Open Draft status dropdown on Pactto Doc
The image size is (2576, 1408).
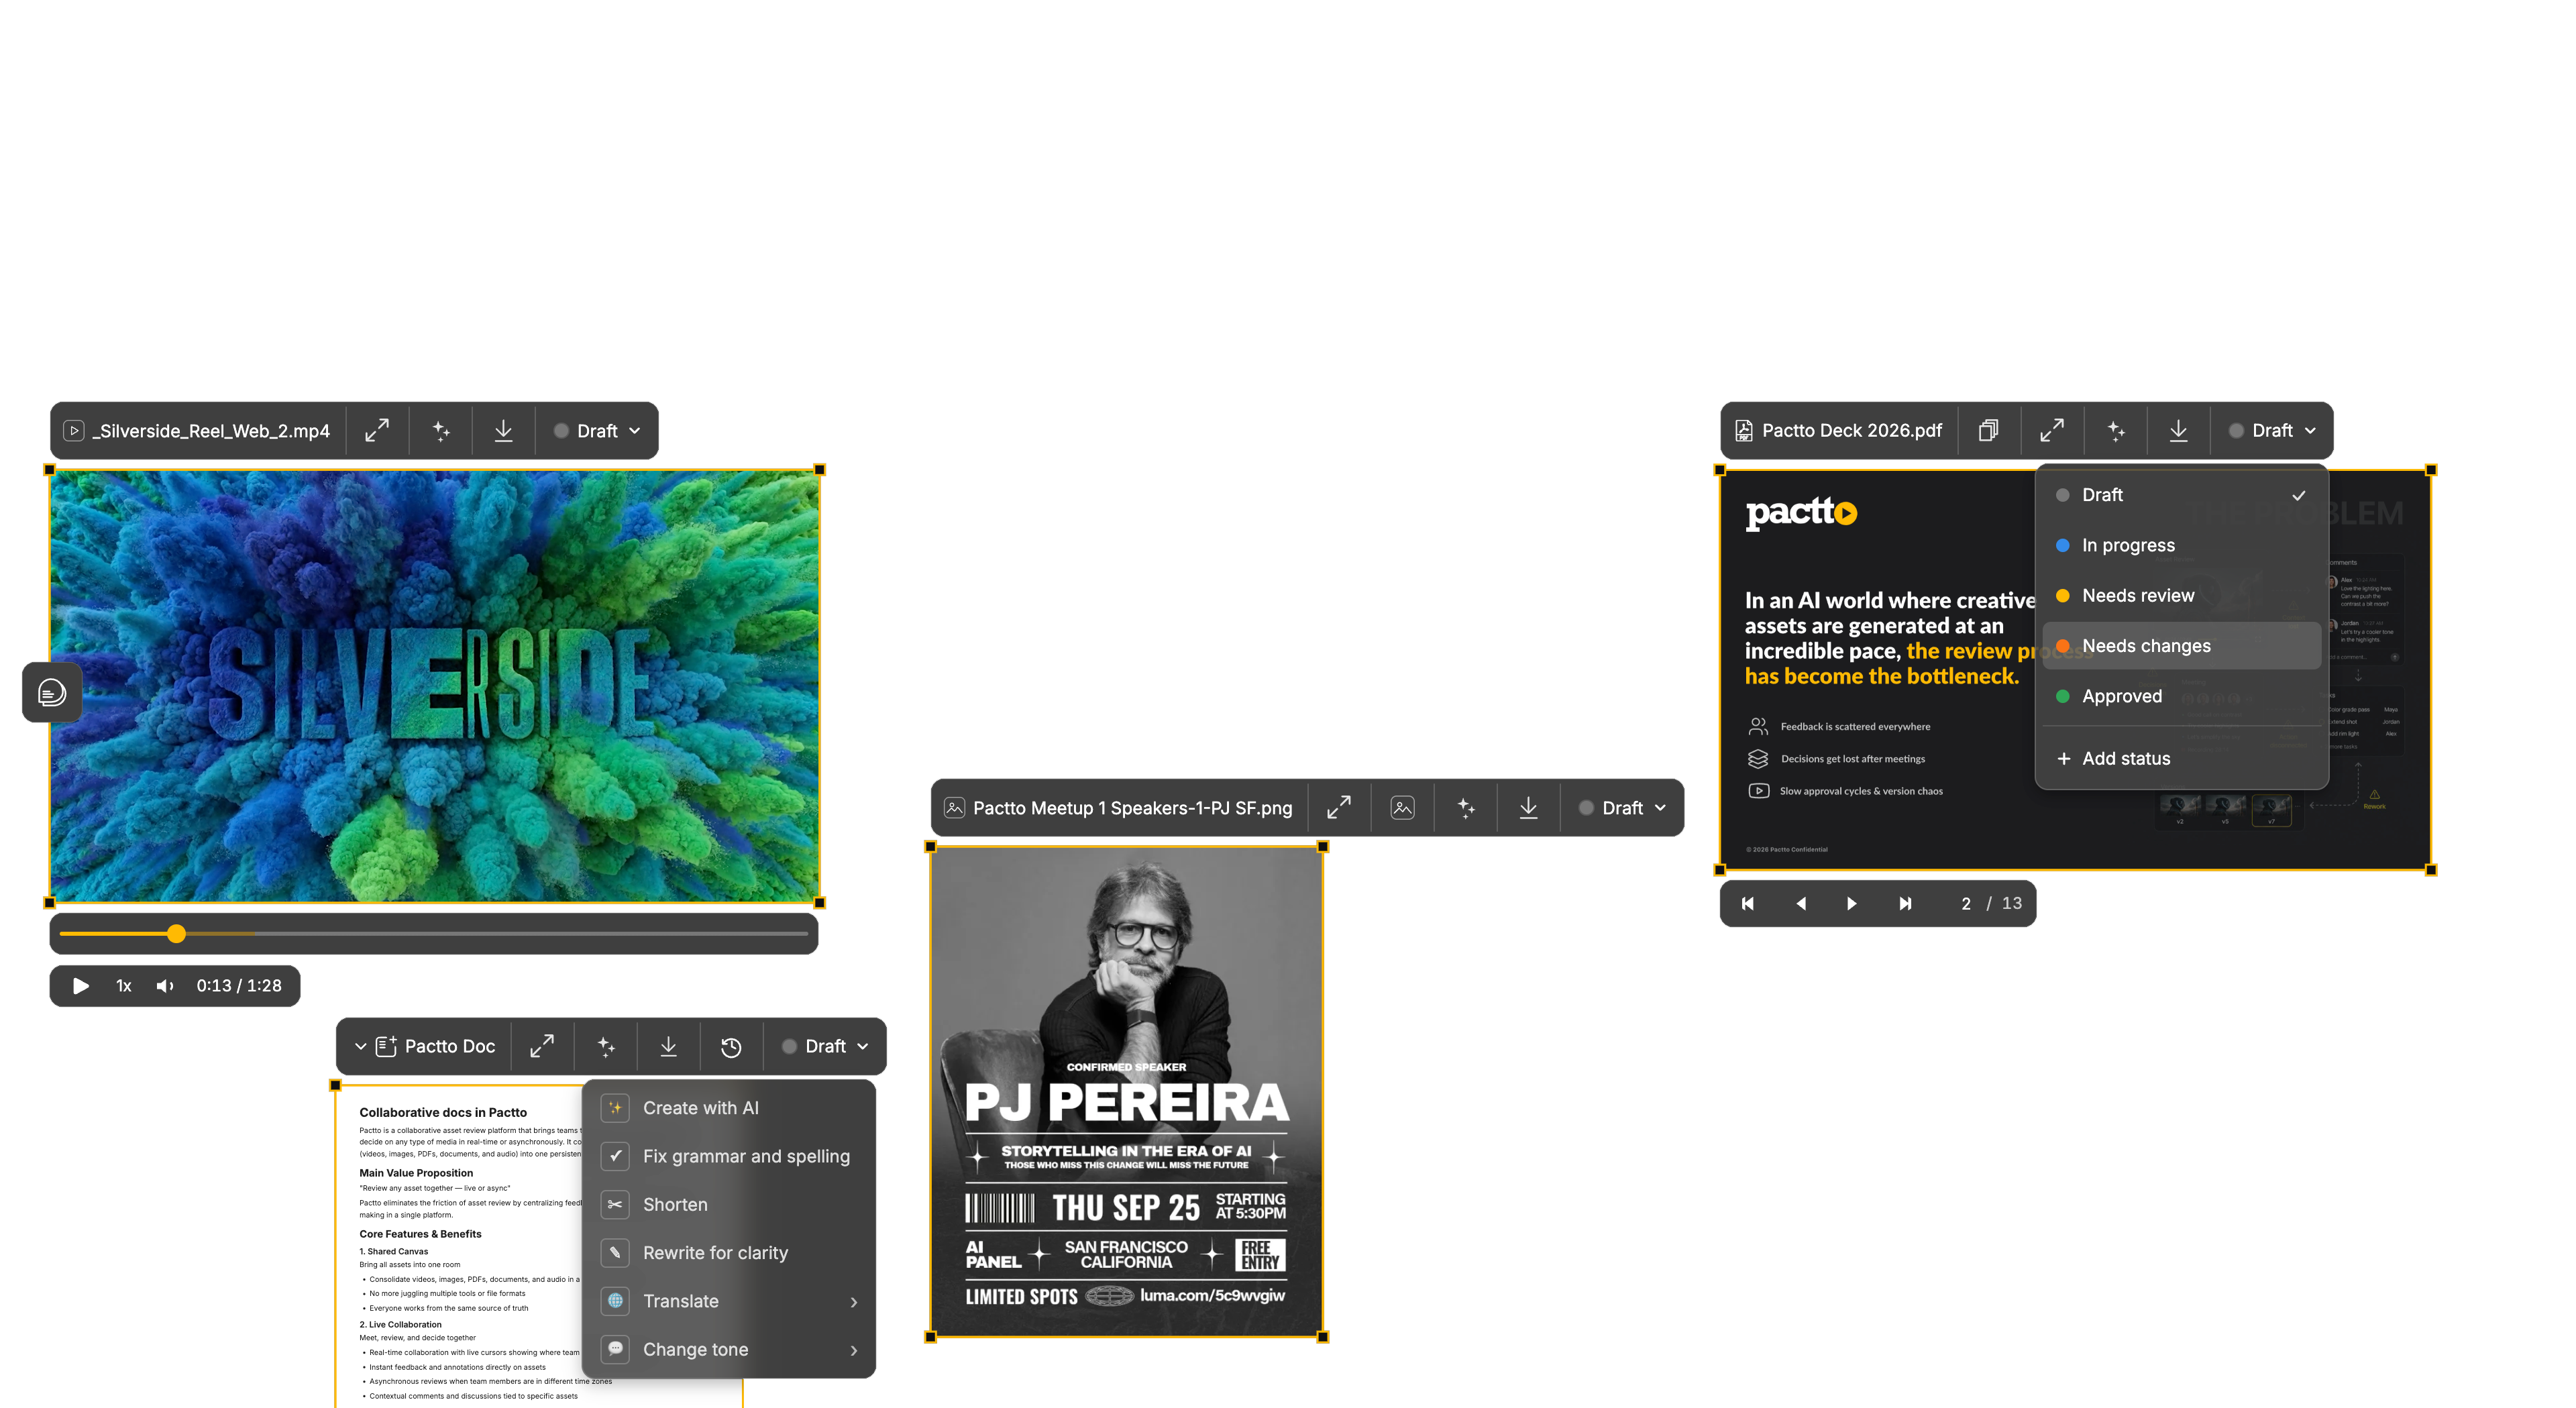pyautogui.click(x=826, y=1046)
